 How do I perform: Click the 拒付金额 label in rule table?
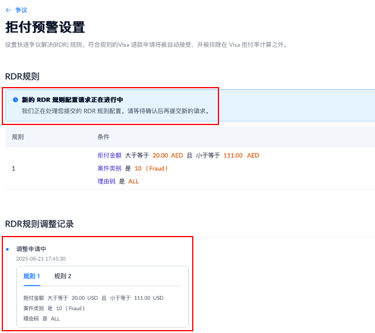(x=109, y=155)
